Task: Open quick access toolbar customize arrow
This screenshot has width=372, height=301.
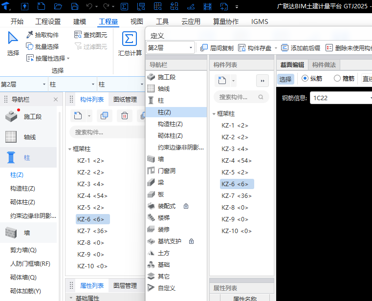Action: [237, 7]
